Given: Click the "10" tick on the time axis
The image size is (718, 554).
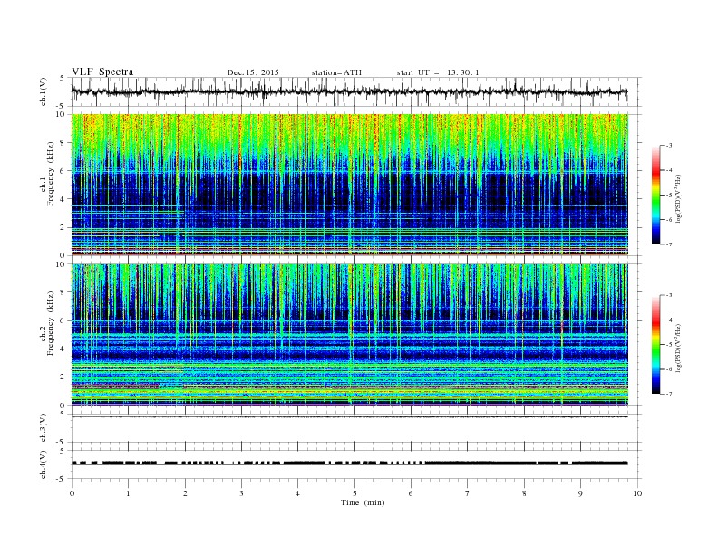Looking at the screenshot, I should point(637,493).
